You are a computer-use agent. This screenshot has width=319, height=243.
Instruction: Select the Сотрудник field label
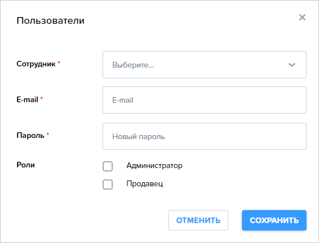tap(36, 64)
